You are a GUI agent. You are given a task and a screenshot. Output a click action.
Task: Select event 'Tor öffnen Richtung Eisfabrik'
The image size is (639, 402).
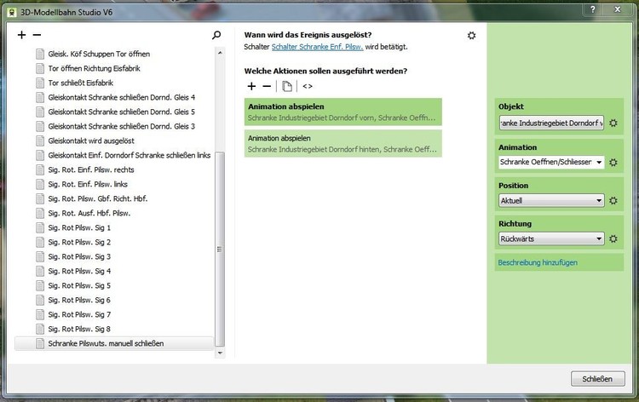point(94,68)
